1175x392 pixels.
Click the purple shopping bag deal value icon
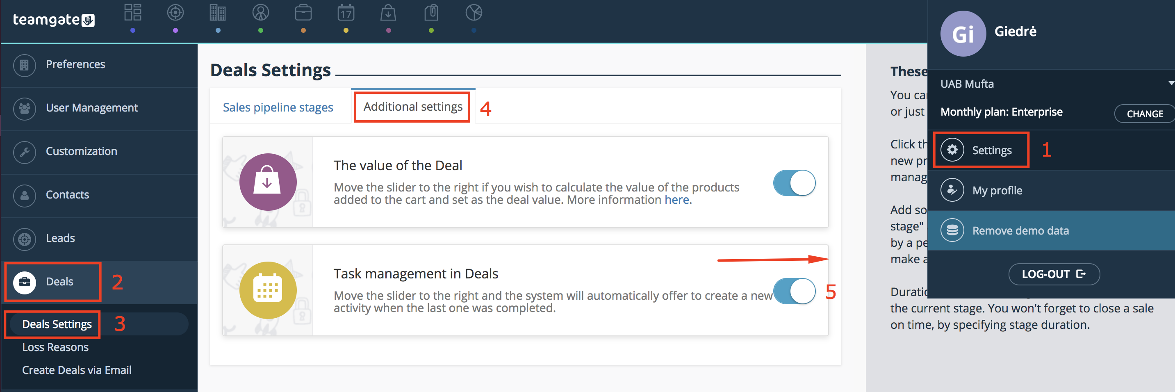click(x=268, y=182)
